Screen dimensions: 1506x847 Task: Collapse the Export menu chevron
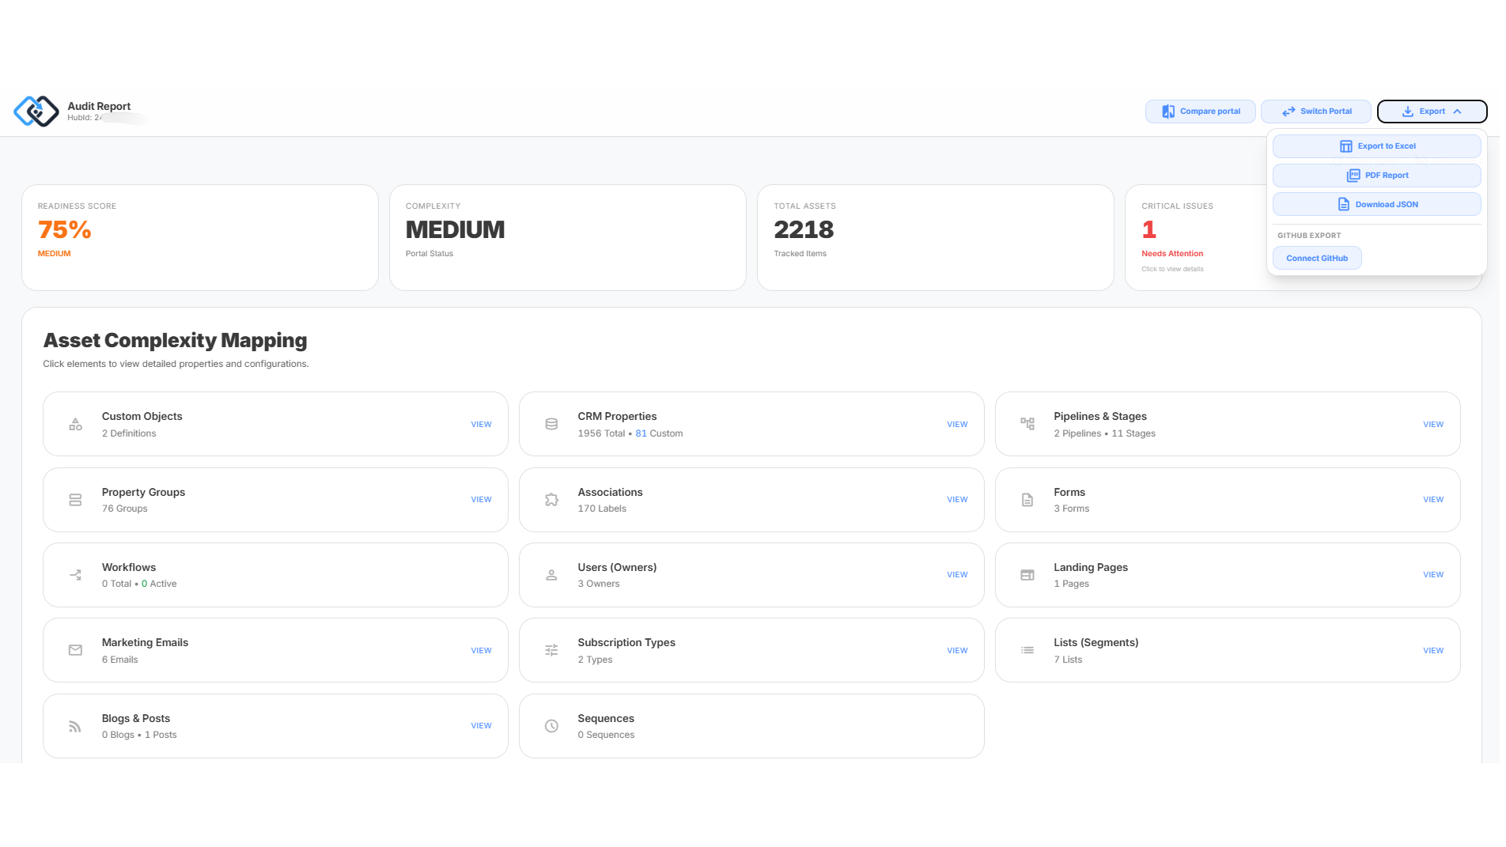(1457, 112)
